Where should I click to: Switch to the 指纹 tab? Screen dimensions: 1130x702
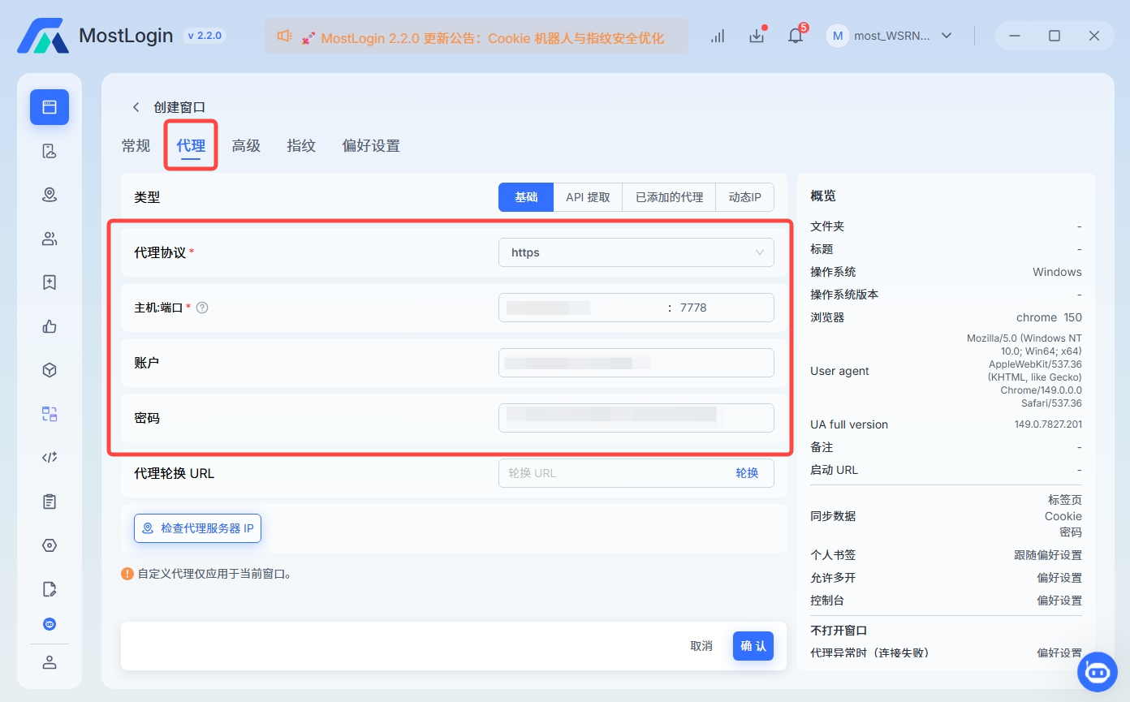click(301, 146)
